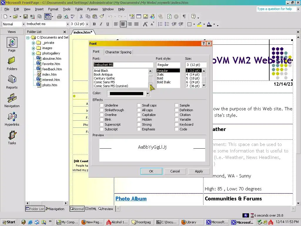Image resolution: width=301 pixels, height=226 pixels.
Task: Open the toolbar font size dropdown
Action: 87,24
